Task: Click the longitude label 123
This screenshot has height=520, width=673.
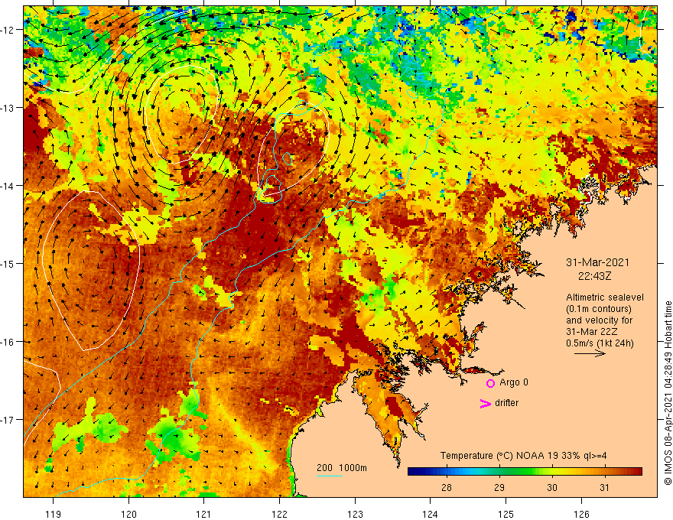Action: click(x=355, y=514)
